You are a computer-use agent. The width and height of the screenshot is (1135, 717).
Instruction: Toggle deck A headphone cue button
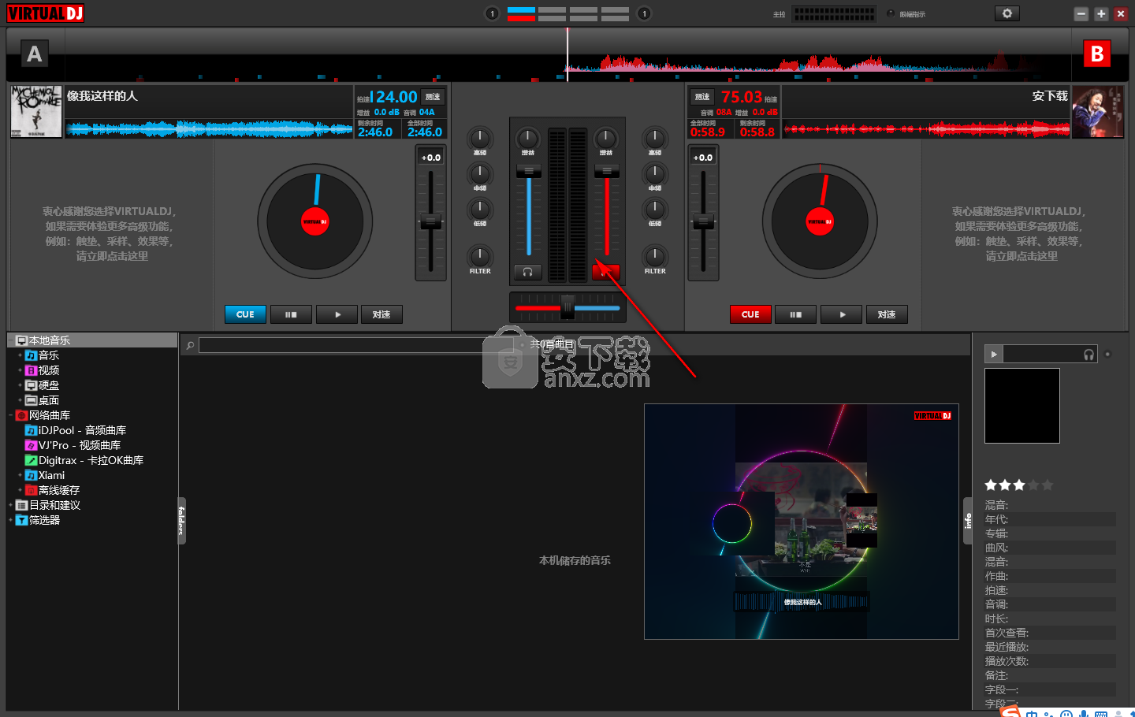coord(527,272)
